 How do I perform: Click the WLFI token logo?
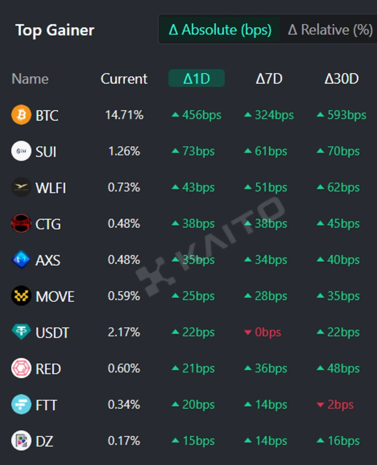pyautogui.click(x=21, y=188)
